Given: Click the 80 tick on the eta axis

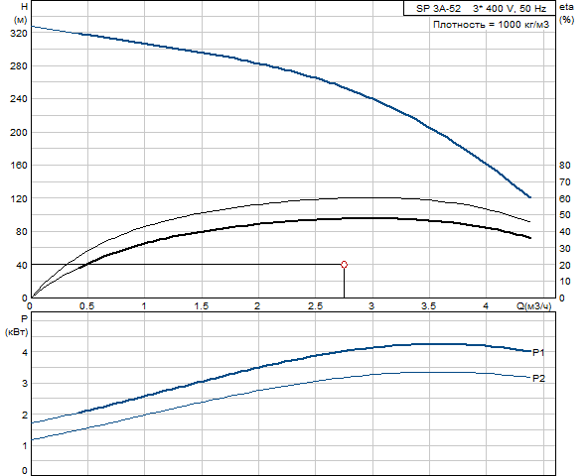Looking at the screenshot, I should pyautogui.click(x=565, y=166).
